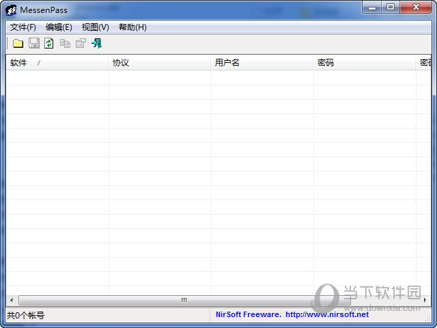Click the horizontal scrollbar right arrow
The height and width of the screenshot is (328, 437).
click(425, 301)
